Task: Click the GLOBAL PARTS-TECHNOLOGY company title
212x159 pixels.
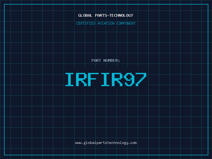Action: 106,15
